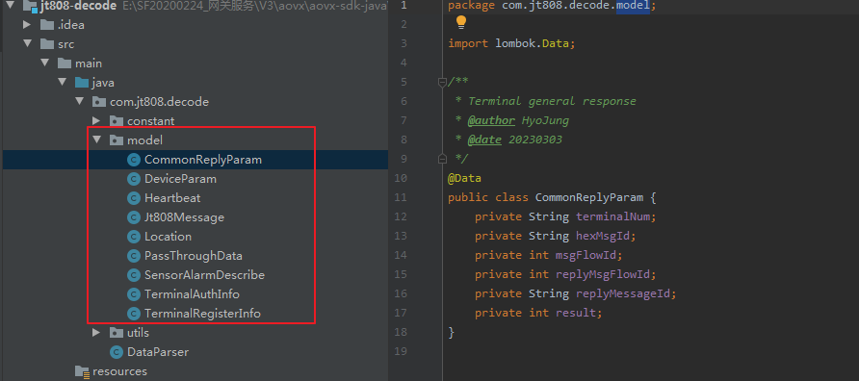
Task: Click the CommonReplyParam class icon
Action: click(x=134, y=160)
